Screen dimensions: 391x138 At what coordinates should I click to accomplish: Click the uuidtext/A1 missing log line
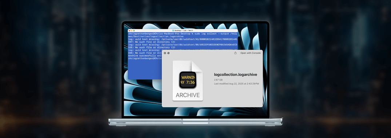(x=183, y=39)
